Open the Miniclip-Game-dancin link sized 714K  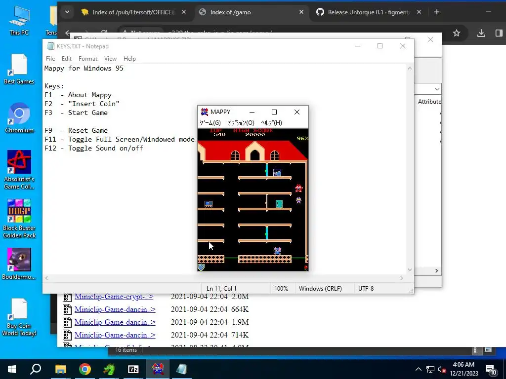115,335
